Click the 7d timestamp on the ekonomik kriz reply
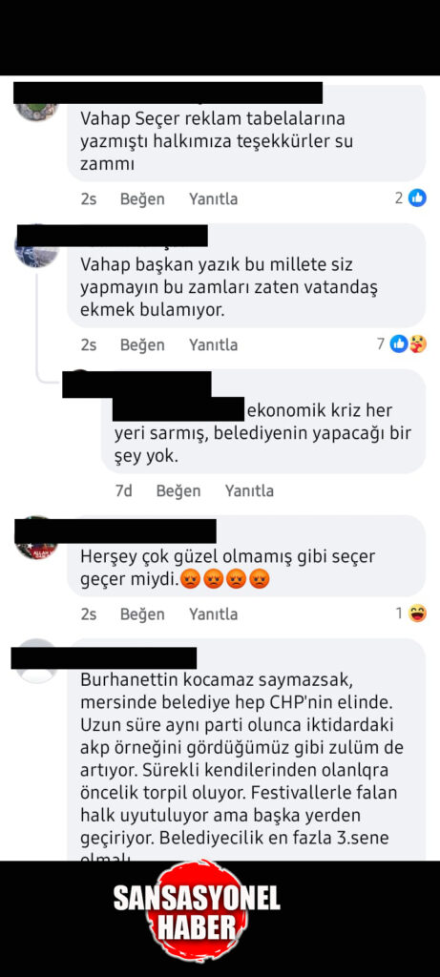This screenshot has width=440, height=977. [124, 491]
